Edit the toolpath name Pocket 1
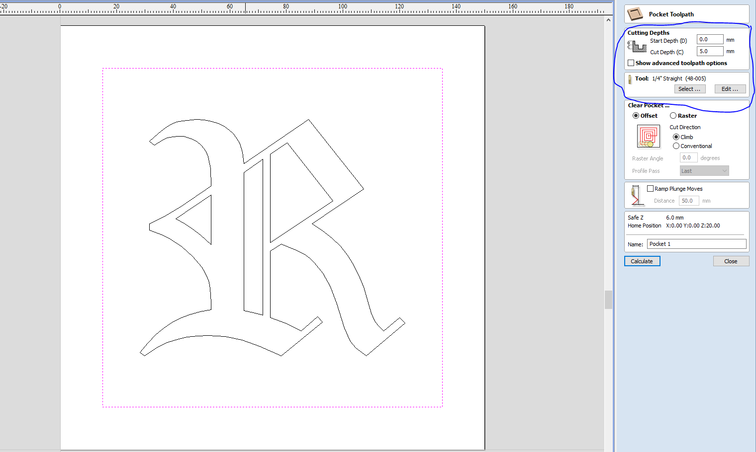 tap(696, 243)
